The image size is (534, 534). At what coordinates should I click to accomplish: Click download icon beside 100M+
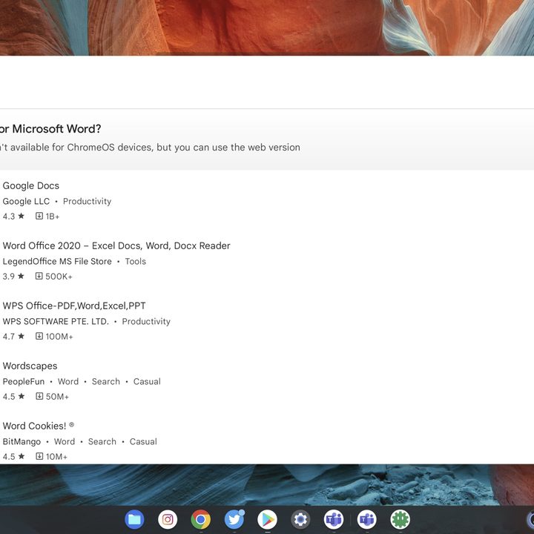[x=39, y=336]
